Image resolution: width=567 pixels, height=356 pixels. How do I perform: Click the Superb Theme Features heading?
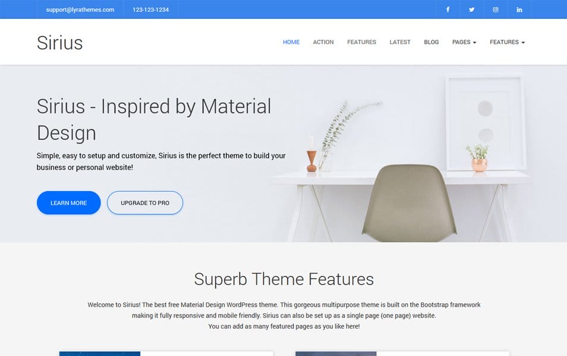pos(283,279)
